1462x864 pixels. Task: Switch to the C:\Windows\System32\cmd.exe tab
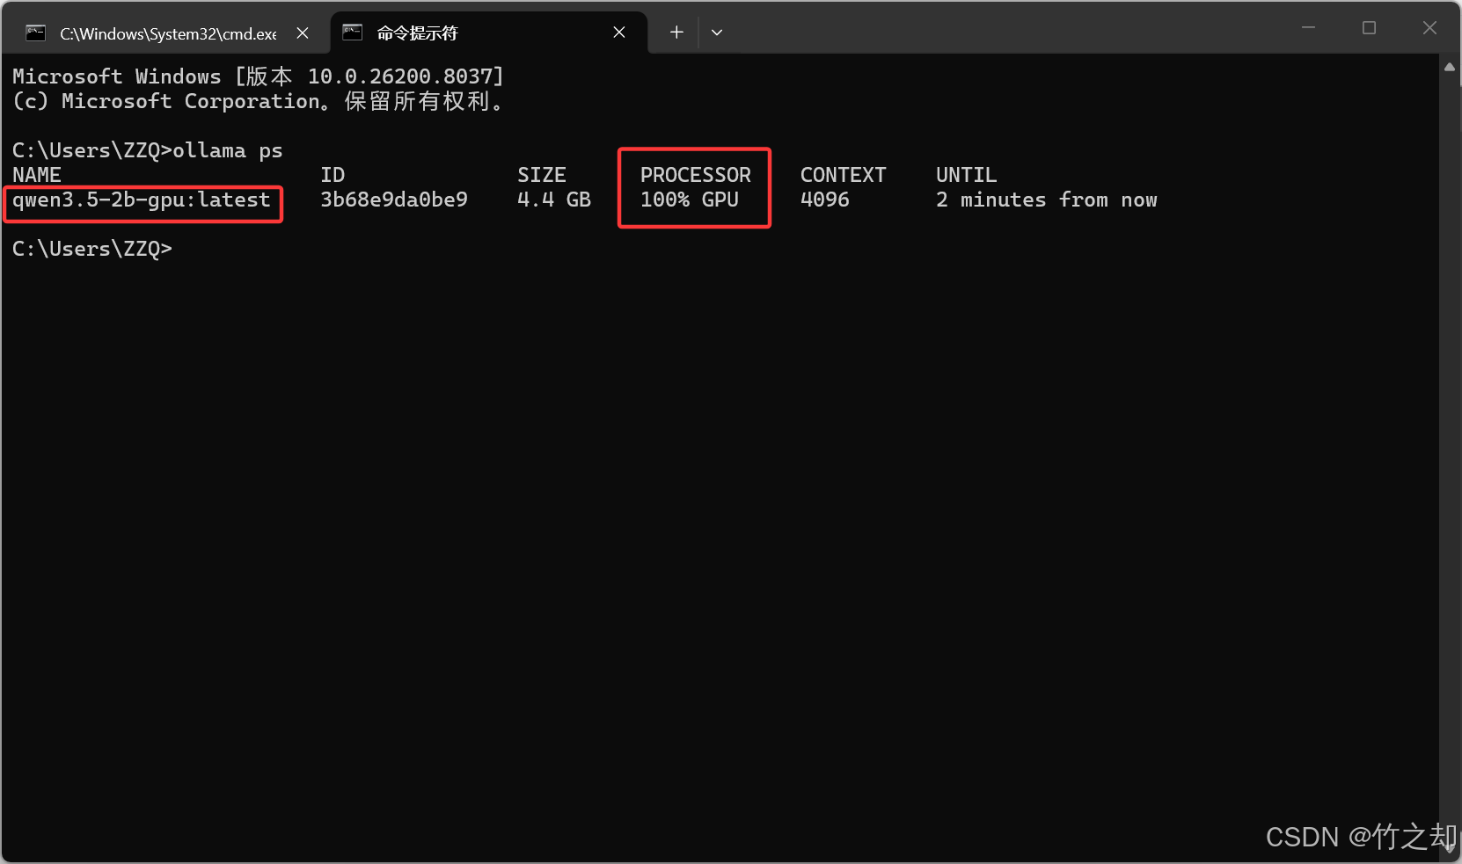(x=167, y=33)
